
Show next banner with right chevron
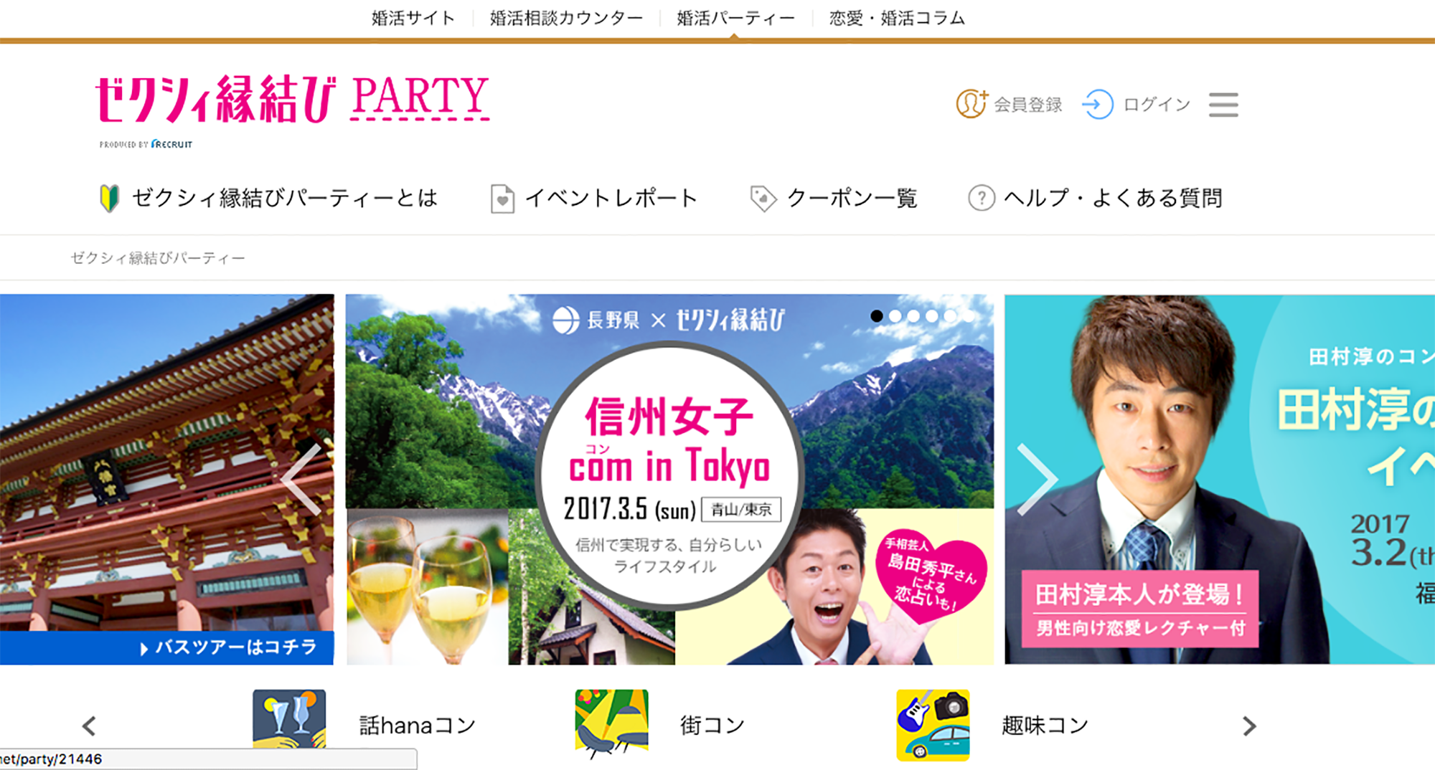[1038, 479]
